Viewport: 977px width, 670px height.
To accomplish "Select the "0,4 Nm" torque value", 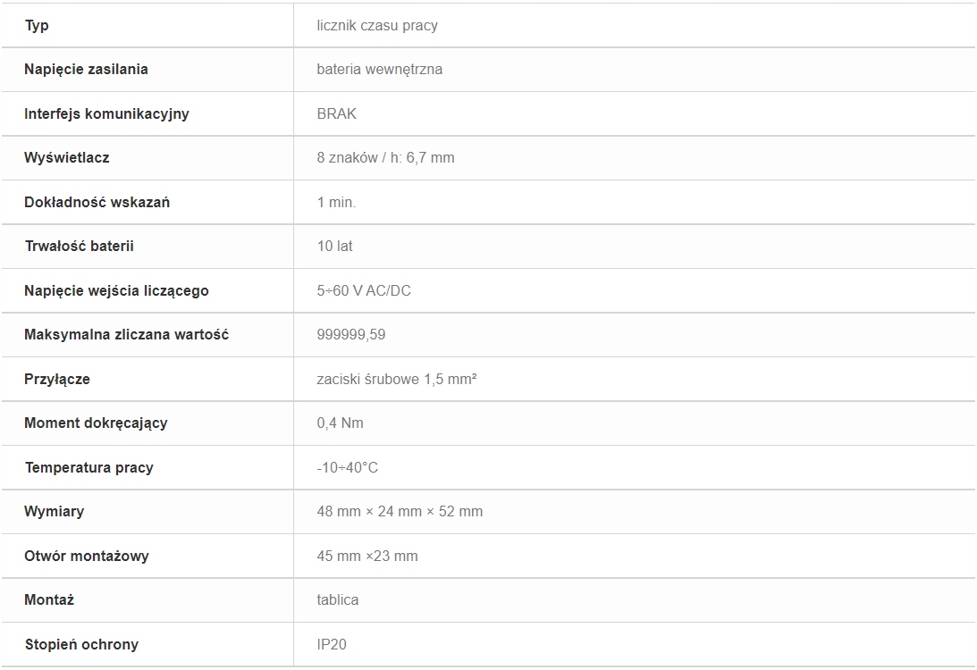I will pyautogui.click(x=340, y=423).
